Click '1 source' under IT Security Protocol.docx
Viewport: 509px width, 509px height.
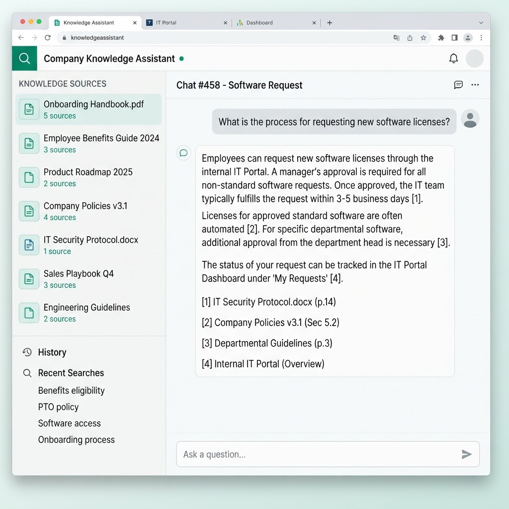click(57, 251)
